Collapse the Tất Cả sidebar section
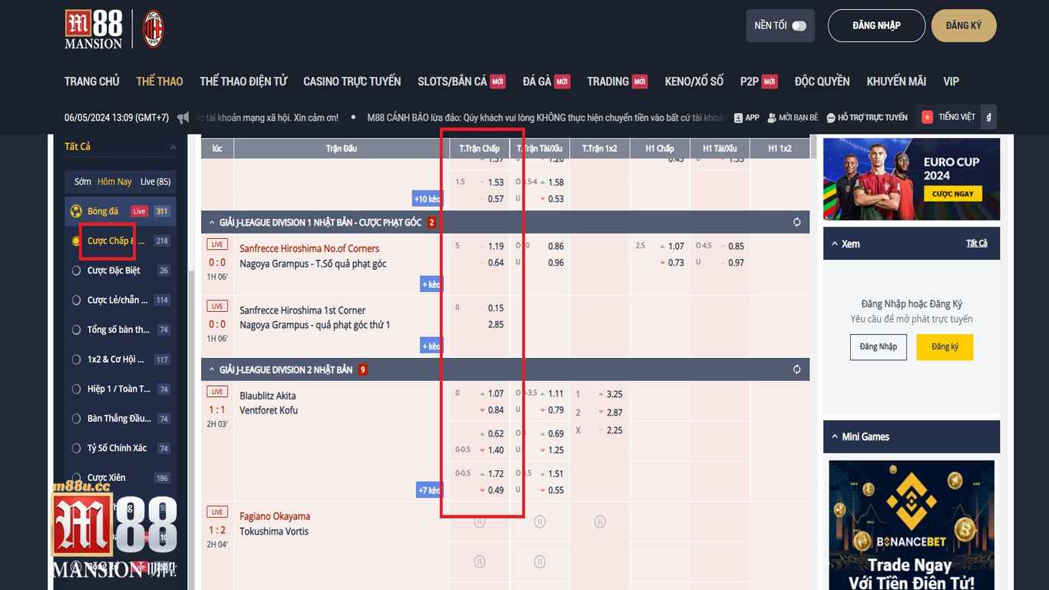 (173, 147)
